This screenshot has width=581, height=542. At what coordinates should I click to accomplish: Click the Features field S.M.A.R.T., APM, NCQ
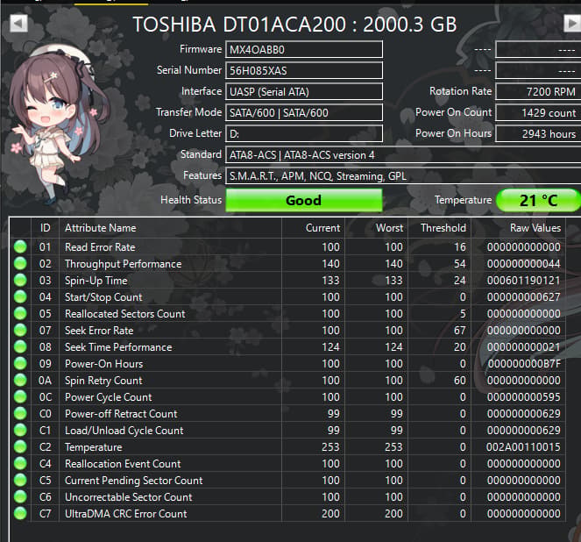click(x=403, y=175)
